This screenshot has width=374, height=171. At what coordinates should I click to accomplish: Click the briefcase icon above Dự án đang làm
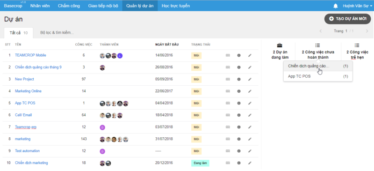click(x=280, y=45)
